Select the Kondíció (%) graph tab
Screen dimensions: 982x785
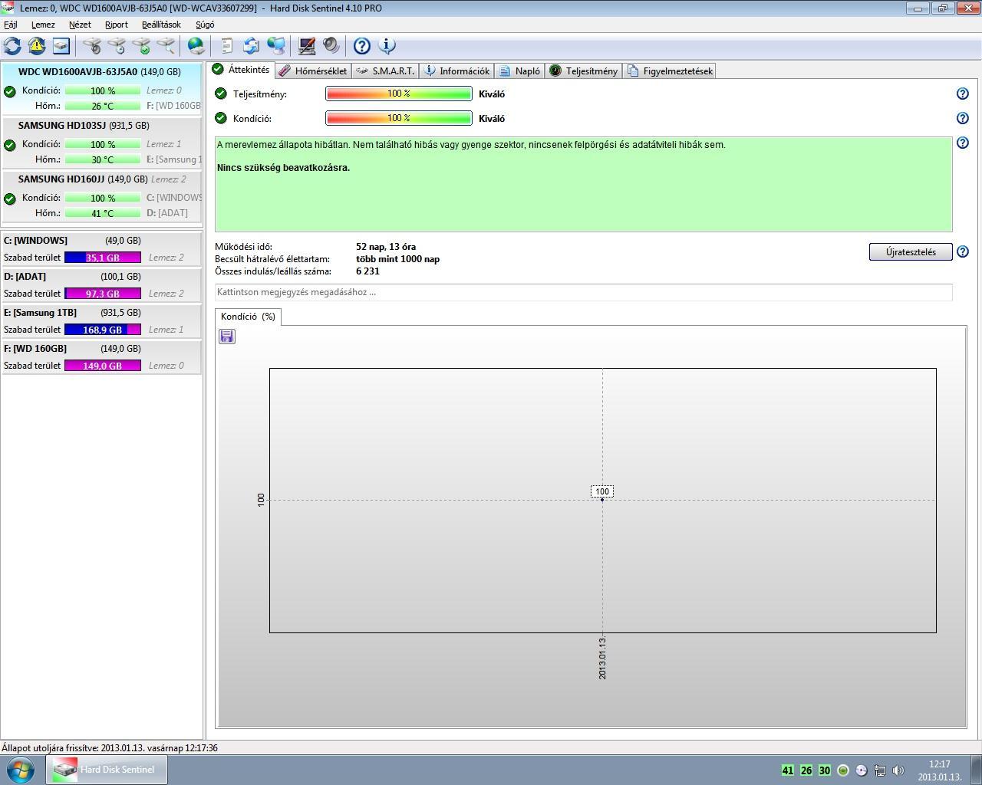[x=248, y=316]
